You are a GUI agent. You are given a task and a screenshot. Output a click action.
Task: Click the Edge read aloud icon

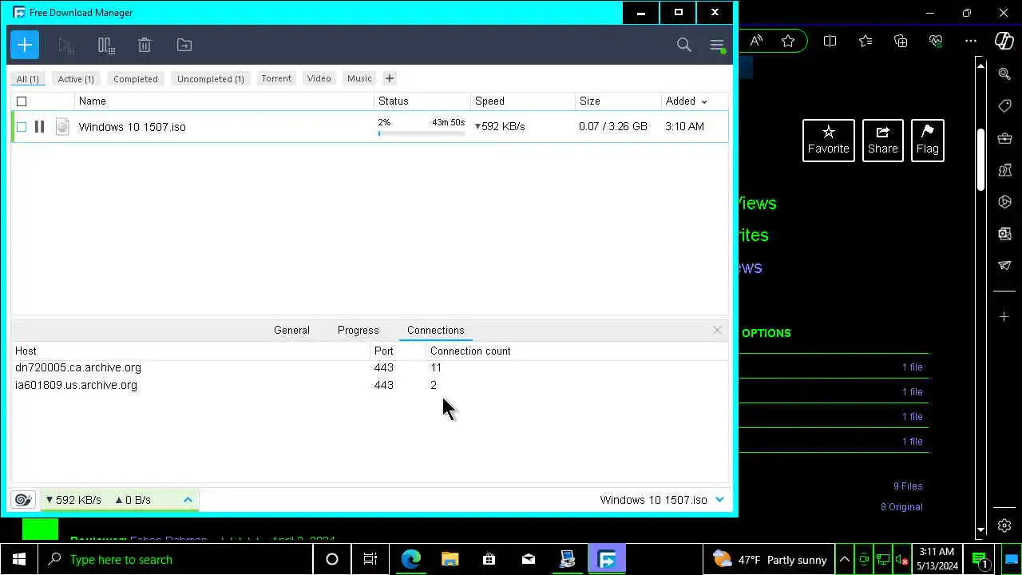[x=756, y=41]
